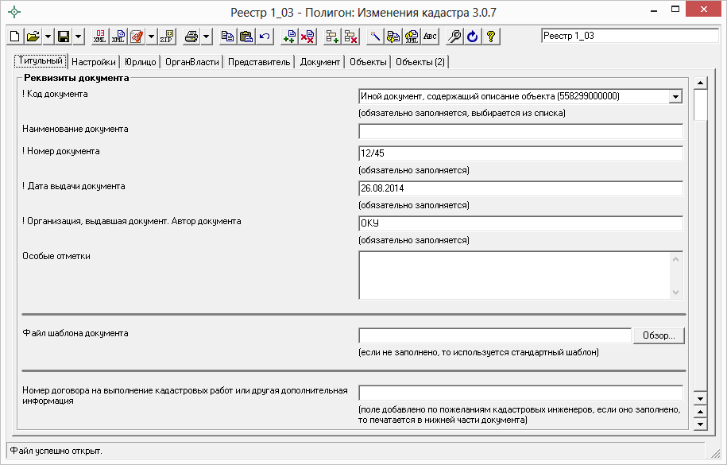The image size is (727, 465).
Task: Open the dropdown arrow beside the Save icon
Action: click(78, 37)
